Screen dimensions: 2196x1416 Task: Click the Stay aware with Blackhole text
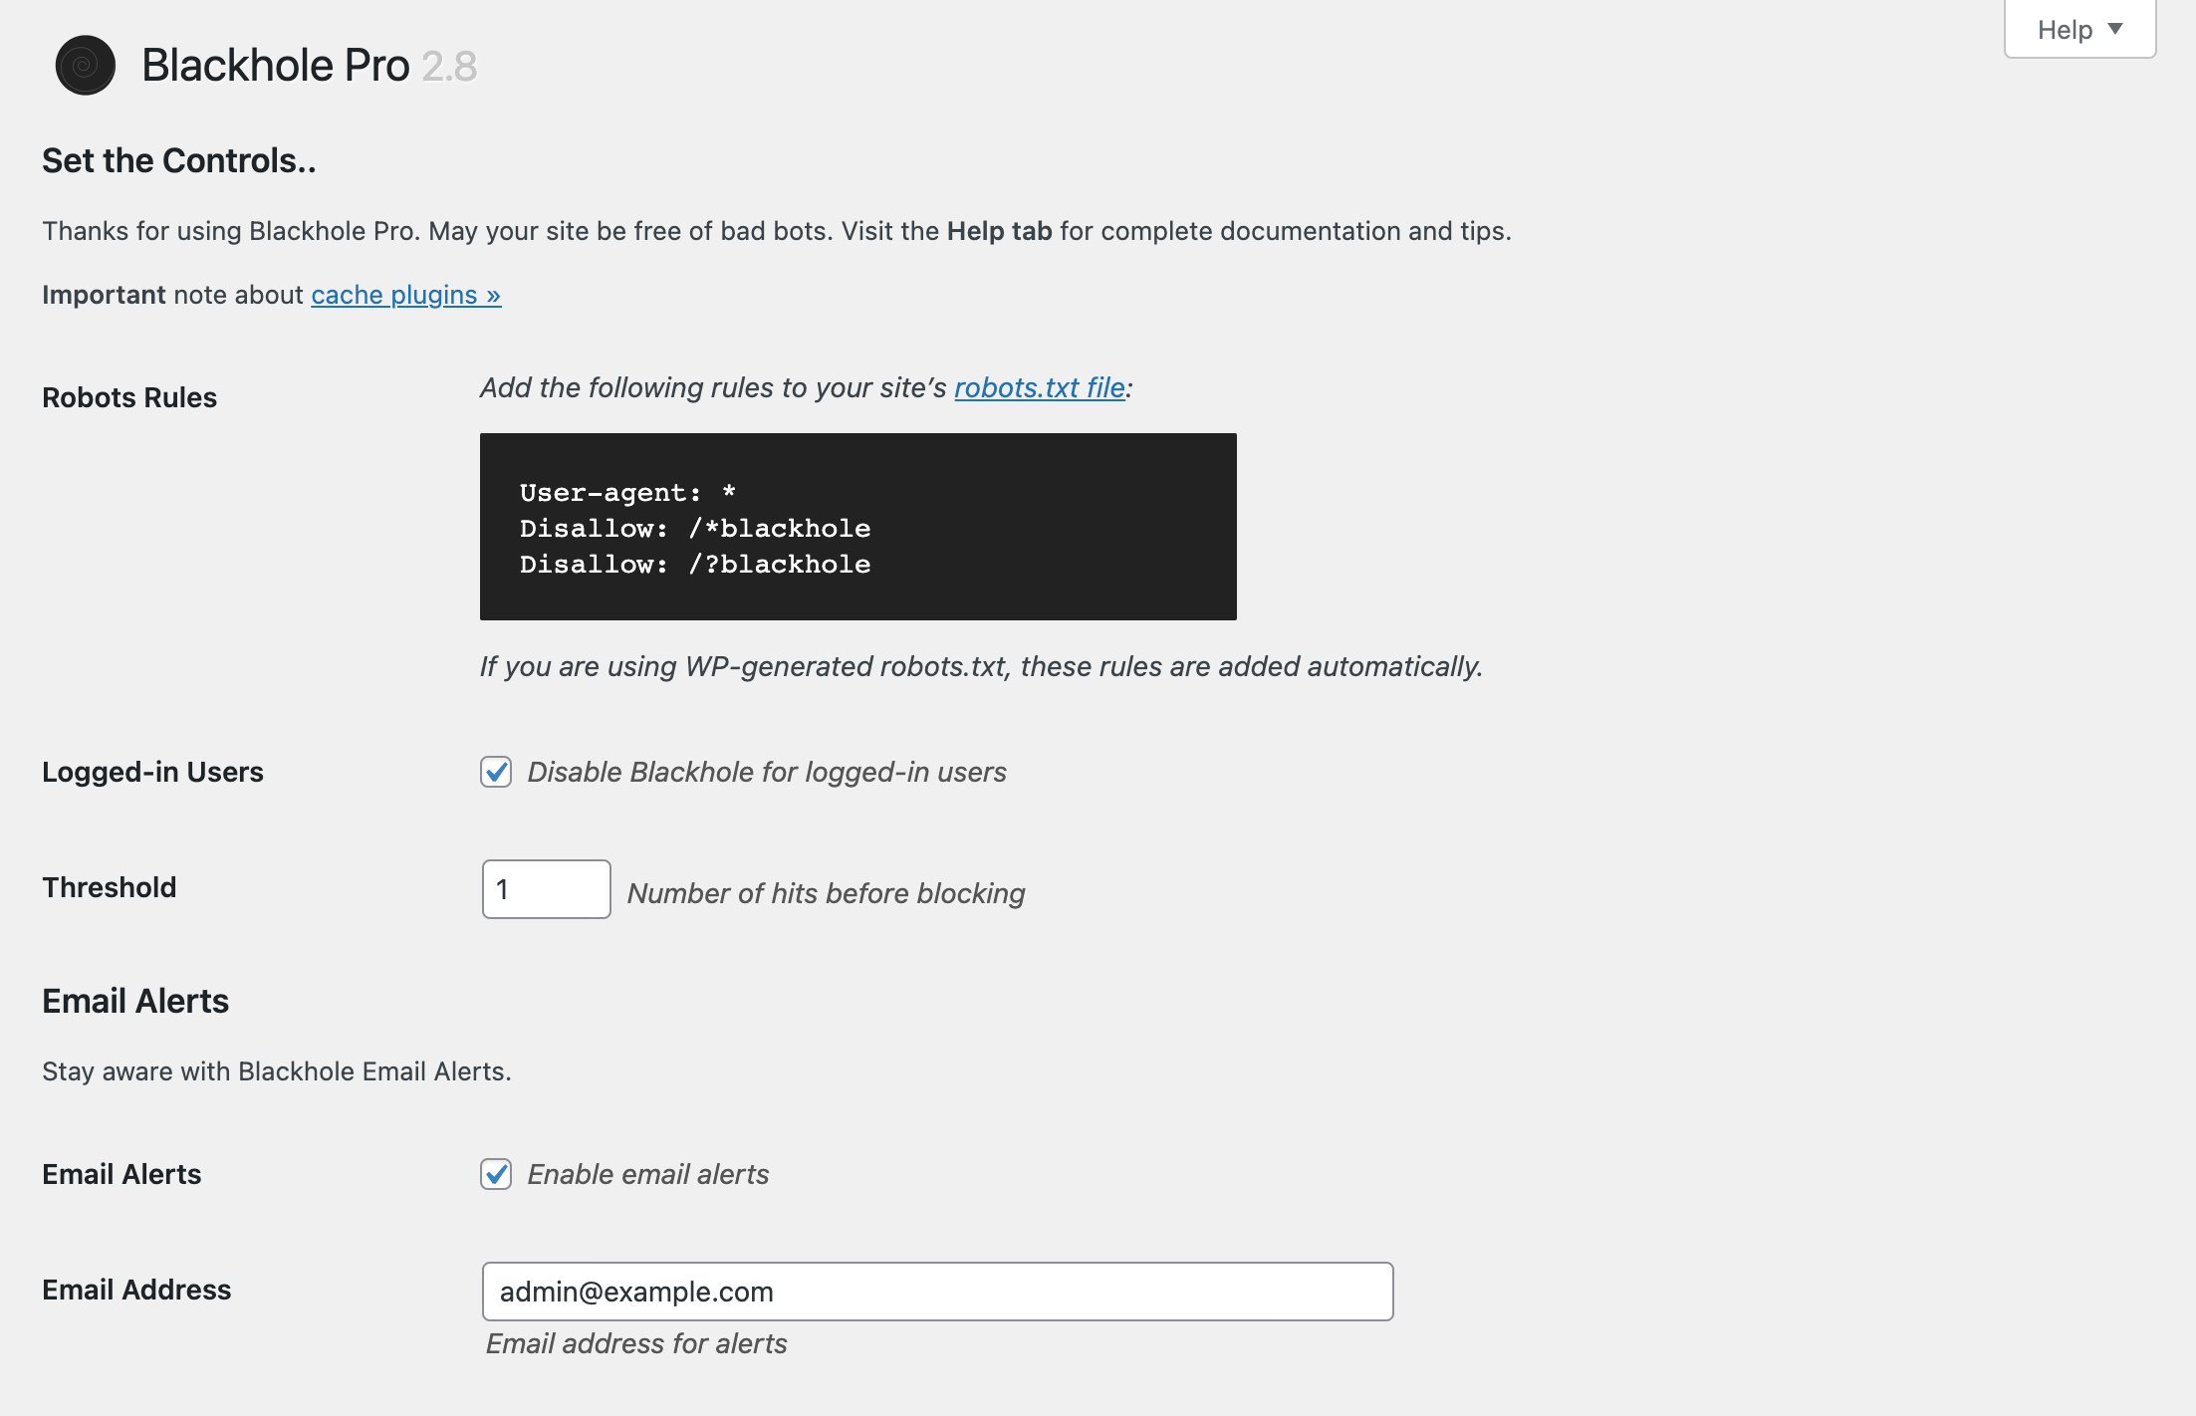coord(277,1071)
